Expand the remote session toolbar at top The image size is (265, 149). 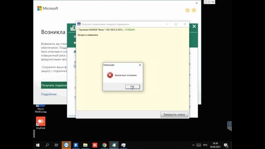click(213, 2)
